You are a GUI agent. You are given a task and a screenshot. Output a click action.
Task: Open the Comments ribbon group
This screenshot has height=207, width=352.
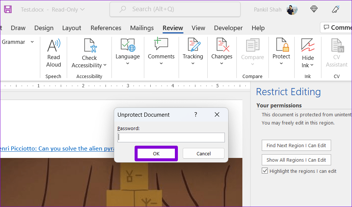pyautogui.click(x=161, y=45)
